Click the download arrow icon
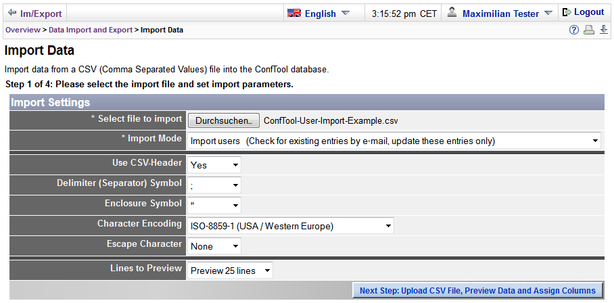 pyautogui.click(x=604, y=30)
